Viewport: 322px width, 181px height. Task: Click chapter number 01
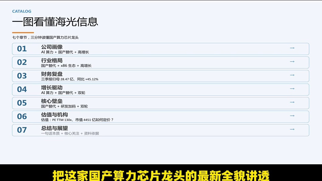pyautogui.click(x=22, y=49)
